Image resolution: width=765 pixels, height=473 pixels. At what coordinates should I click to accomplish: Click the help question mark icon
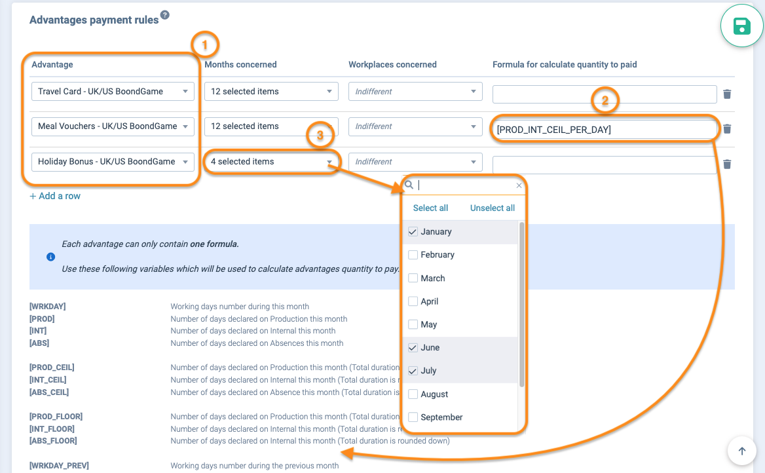165,16
